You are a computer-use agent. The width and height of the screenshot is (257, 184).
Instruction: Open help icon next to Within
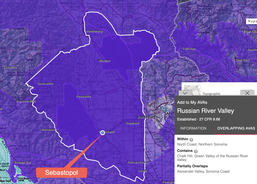(x=191, y=140)
